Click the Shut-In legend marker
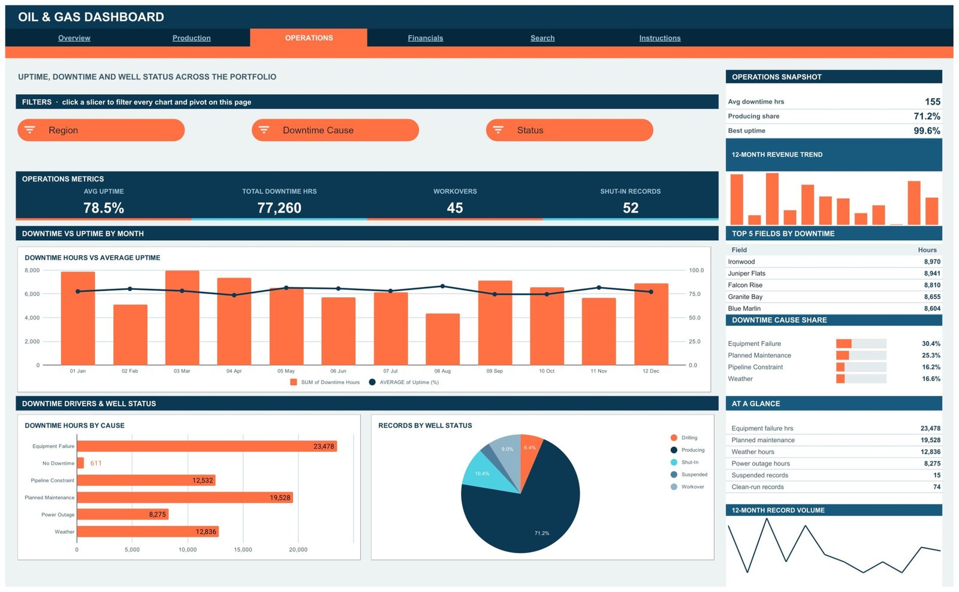This screenshot has width=959, height=592. coord(674,462)
